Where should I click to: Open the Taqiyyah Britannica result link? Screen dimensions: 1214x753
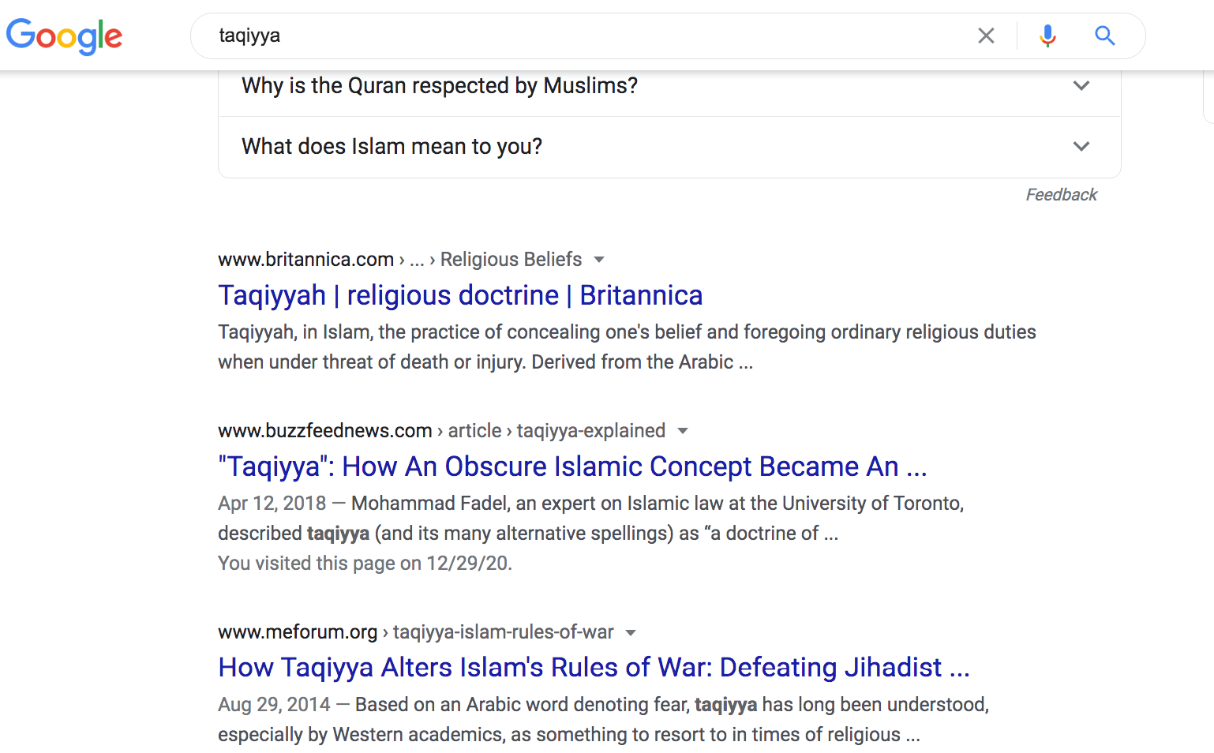pos(460,295)
